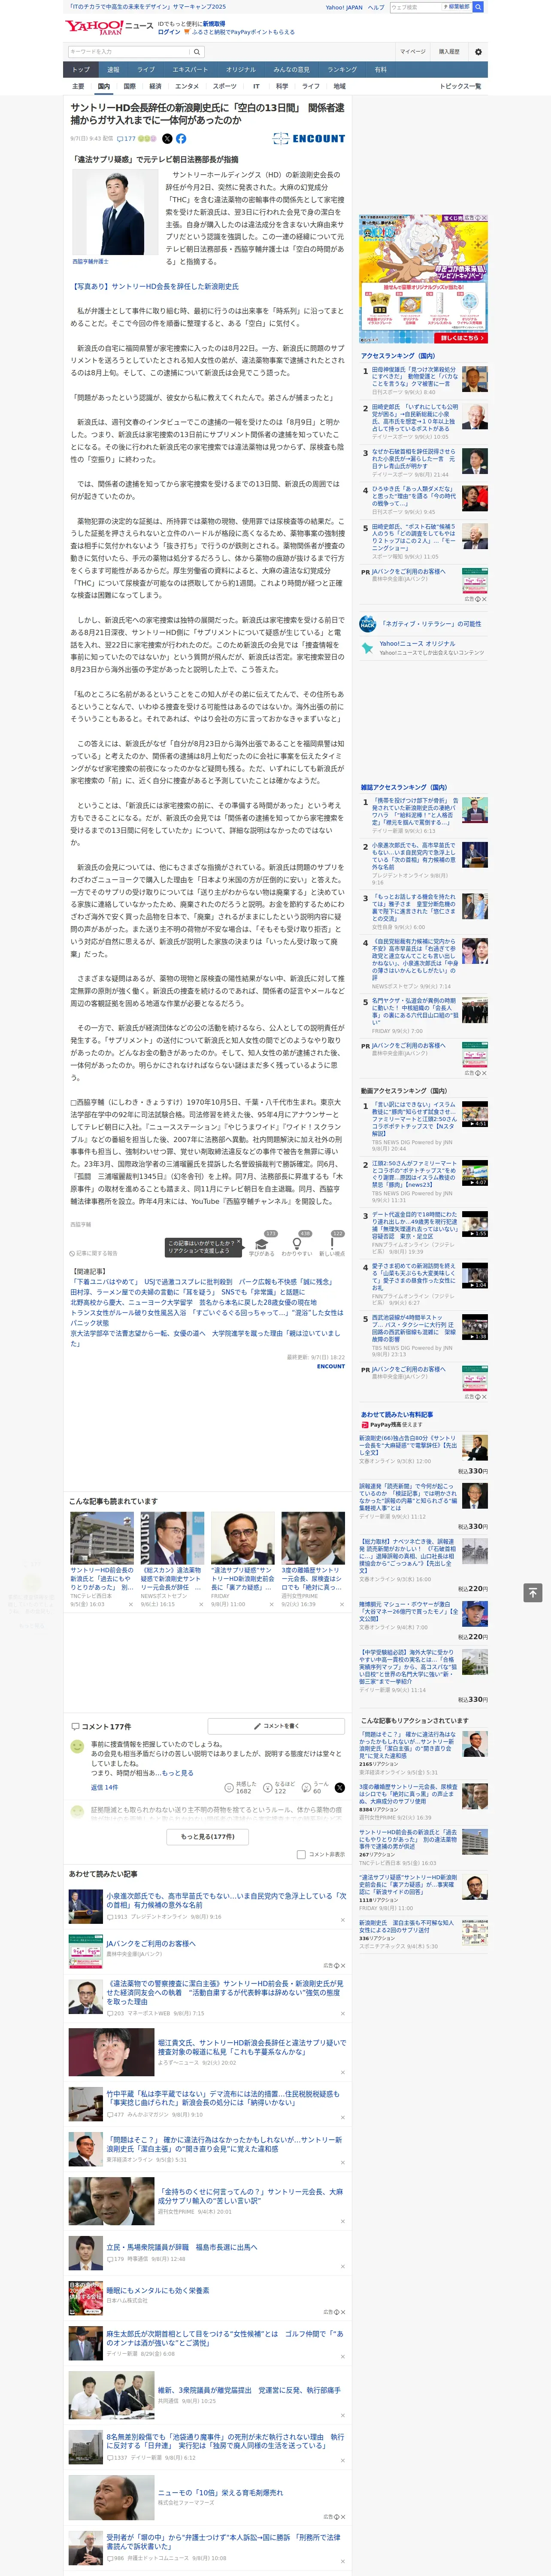Click the 購入履歴 link

[x=449, y=52]
